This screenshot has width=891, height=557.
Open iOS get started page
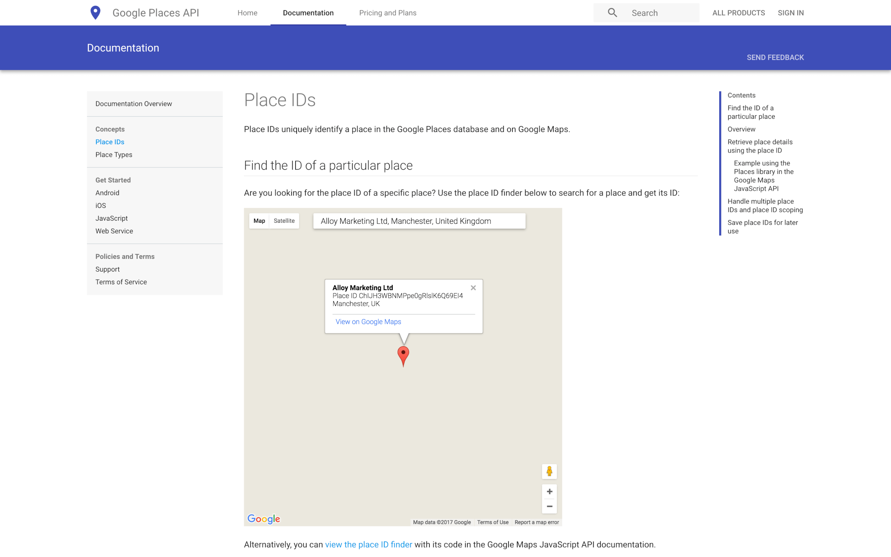point(100,206)
